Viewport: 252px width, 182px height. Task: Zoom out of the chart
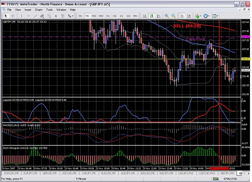173,16
